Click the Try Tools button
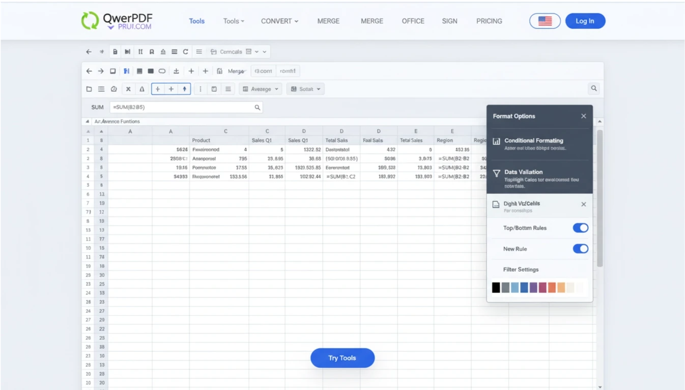This screenshot has height=390, width=685. click(342, 358)
